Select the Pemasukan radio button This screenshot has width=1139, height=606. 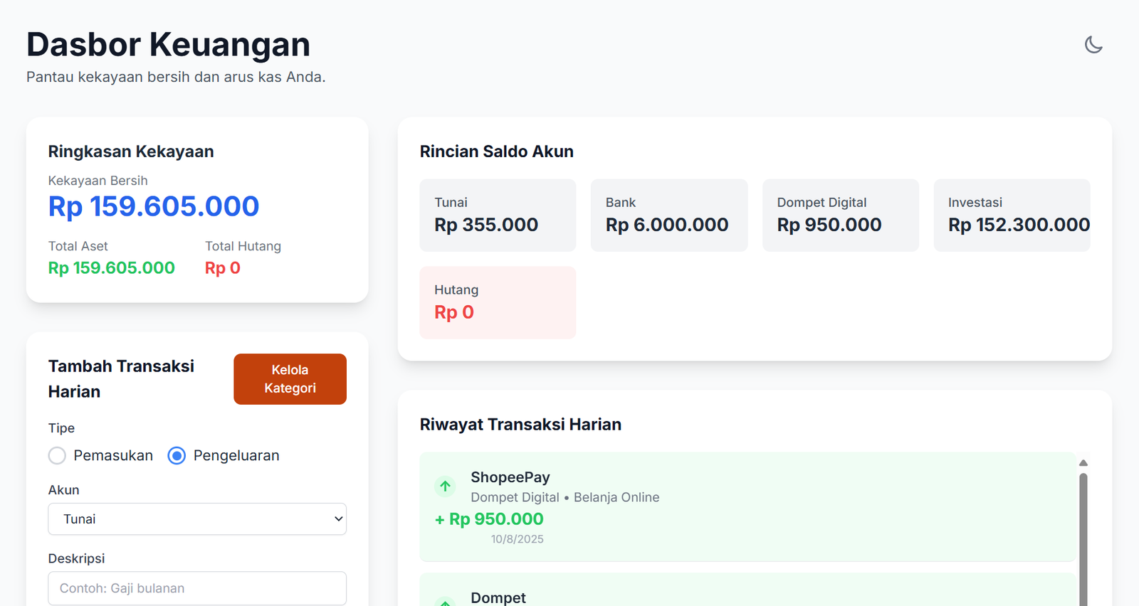(x=57, y=456)
